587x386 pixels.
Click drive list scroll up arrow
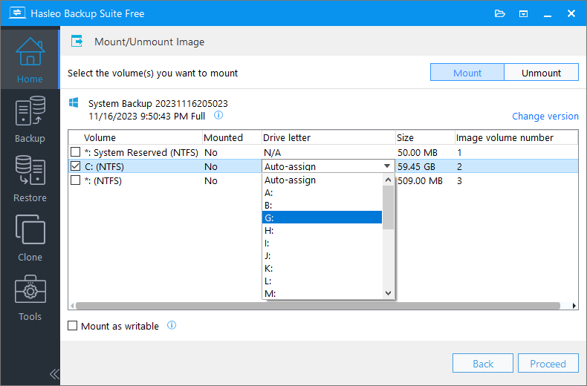coord(388,180)
